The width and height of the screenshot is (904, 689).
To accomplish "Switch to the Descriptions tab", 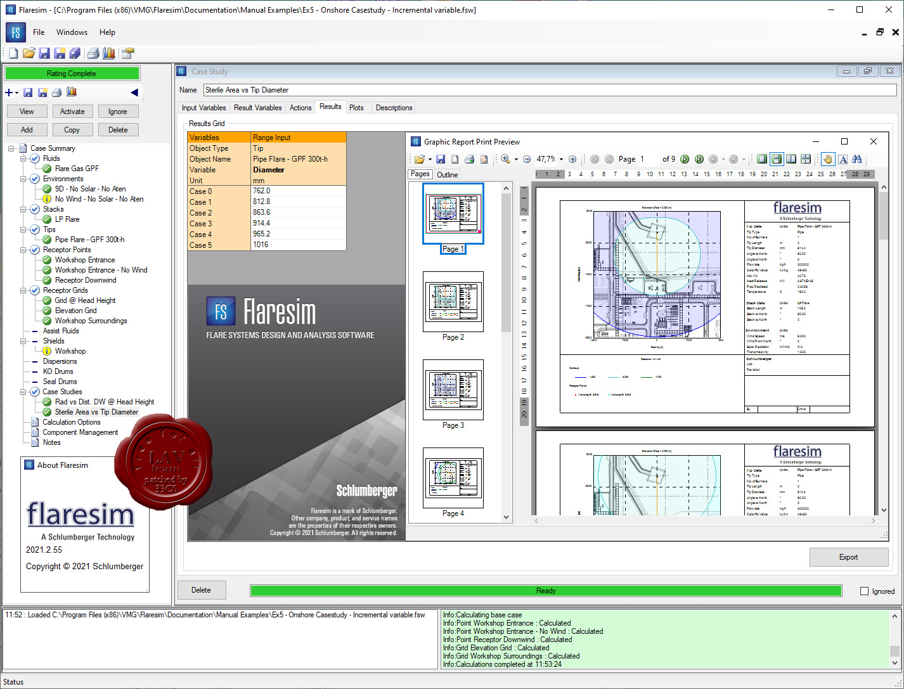I will point(394,108).
